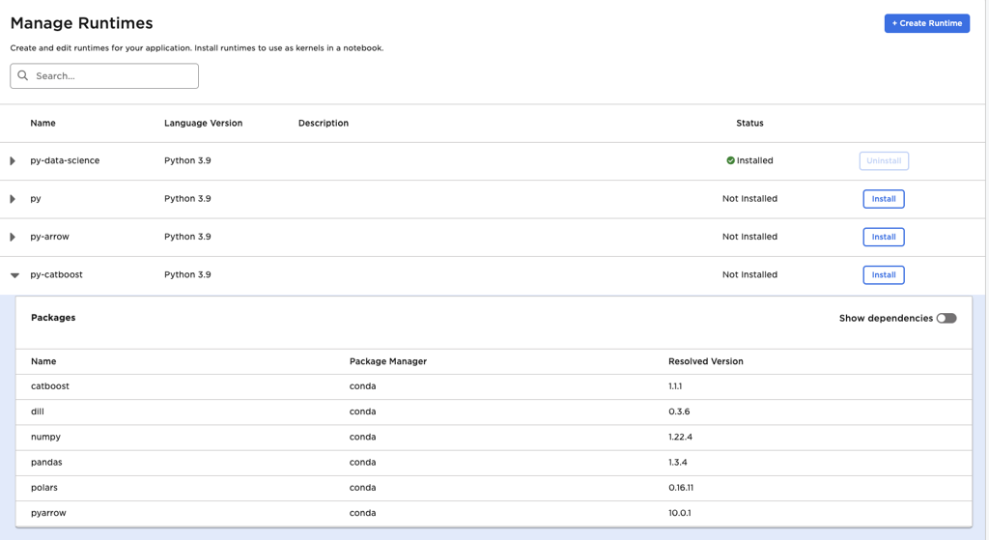Click the Create Runtime button
This screenshot has height=540, width=989.
click(926, 23)
